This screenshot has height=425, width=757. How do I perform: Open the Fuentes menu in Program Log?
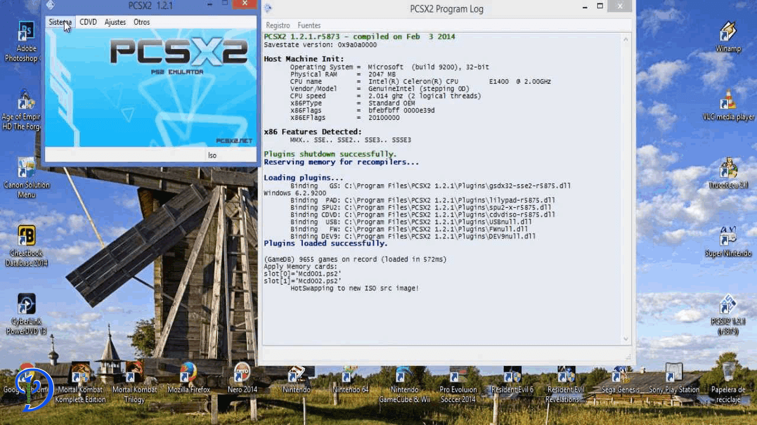pyautogui.click(x=309, y=25)
